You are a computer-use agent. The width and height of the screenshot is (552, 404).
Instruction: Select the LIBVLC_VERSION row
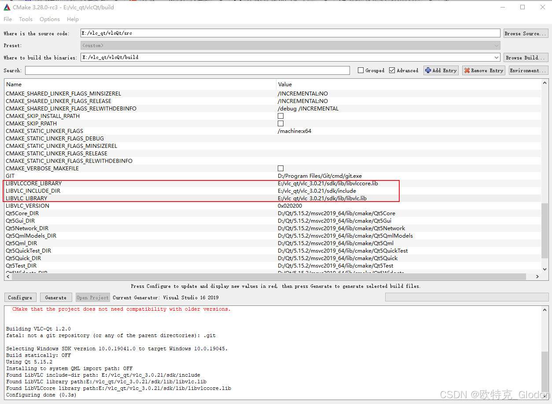pos(132,206)
